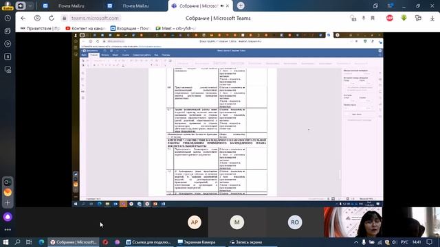Bookmark this page with ribbon icon
Viewport: 440px width, 247px height.
pyautogui.click(x=373, y=19)
